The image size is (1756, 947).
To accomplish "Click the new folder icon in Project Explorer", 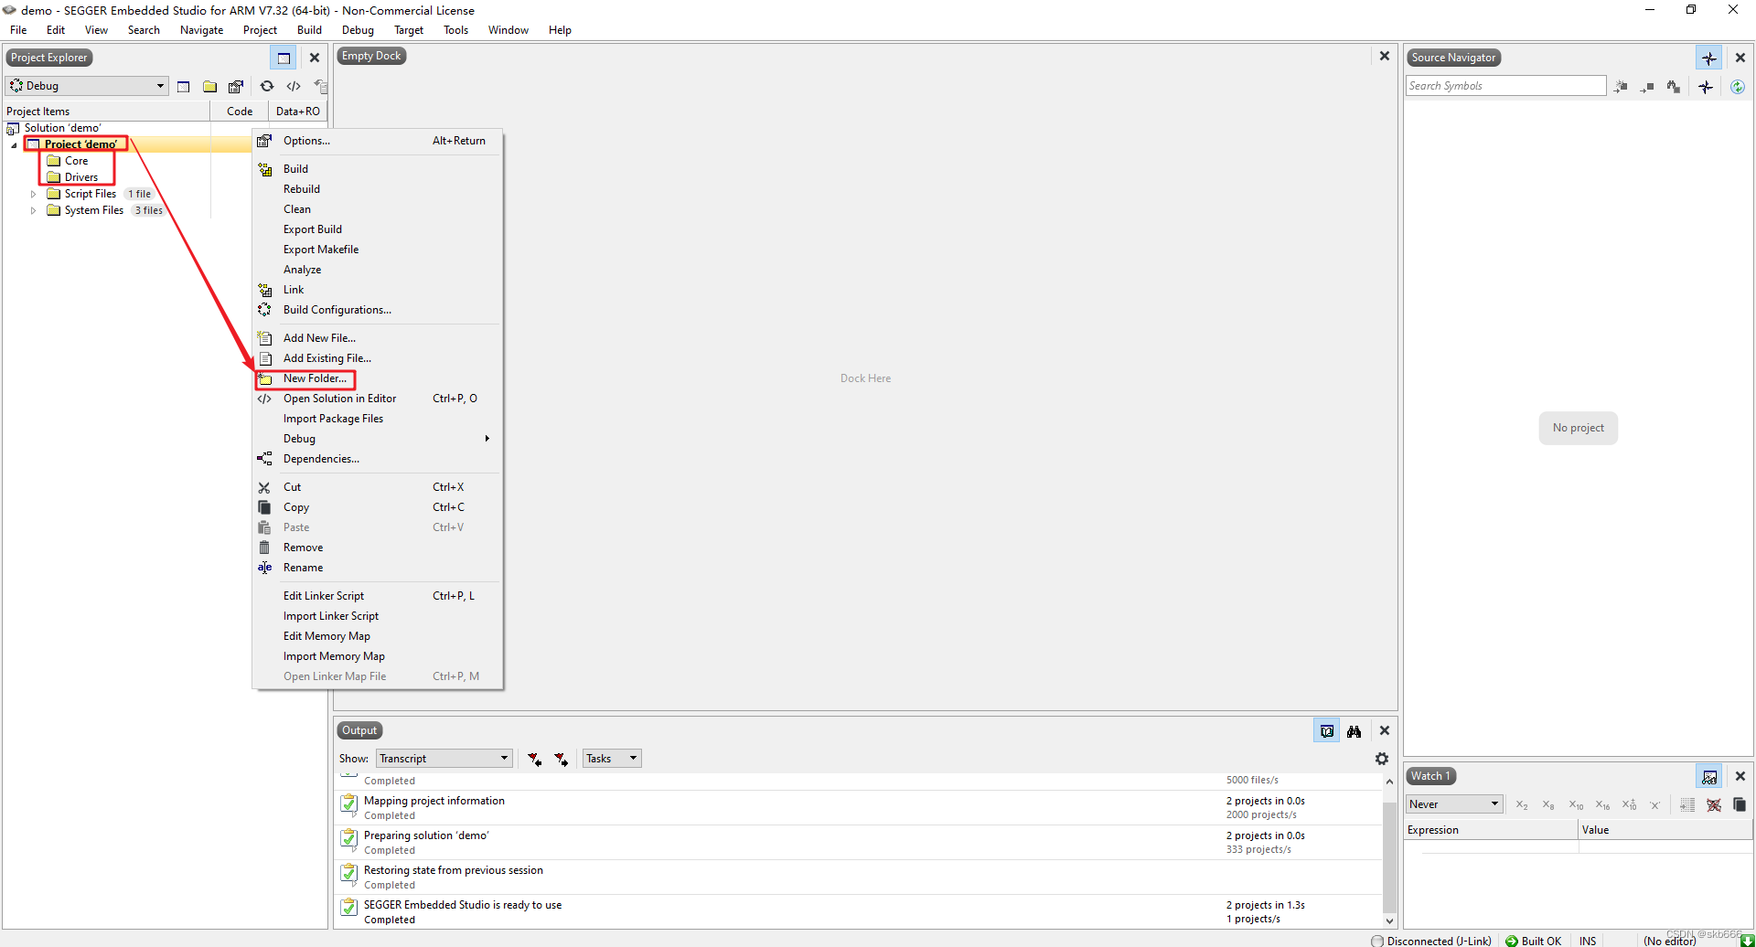I will [209, 86].
